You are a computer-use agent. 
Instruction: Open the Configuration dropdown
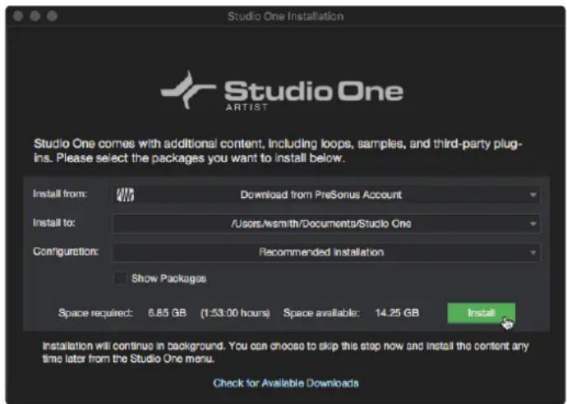[x=327, y=252]
